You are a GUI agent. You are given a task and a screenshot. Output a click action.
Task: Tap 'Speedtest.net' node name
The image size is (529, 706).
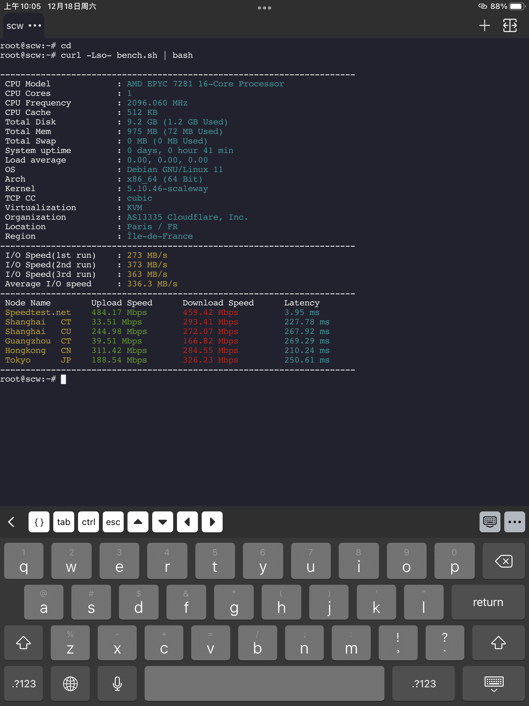38,312
